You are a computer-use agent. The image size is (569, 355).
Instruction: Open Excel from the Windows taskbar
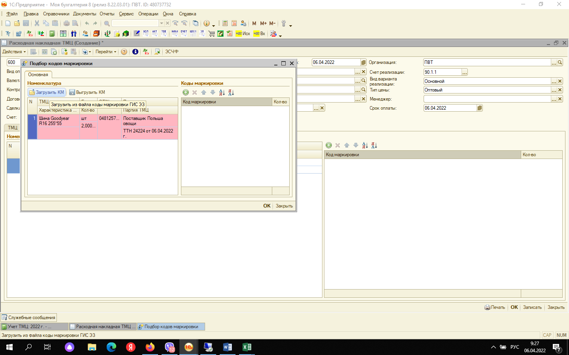[247, 347]
